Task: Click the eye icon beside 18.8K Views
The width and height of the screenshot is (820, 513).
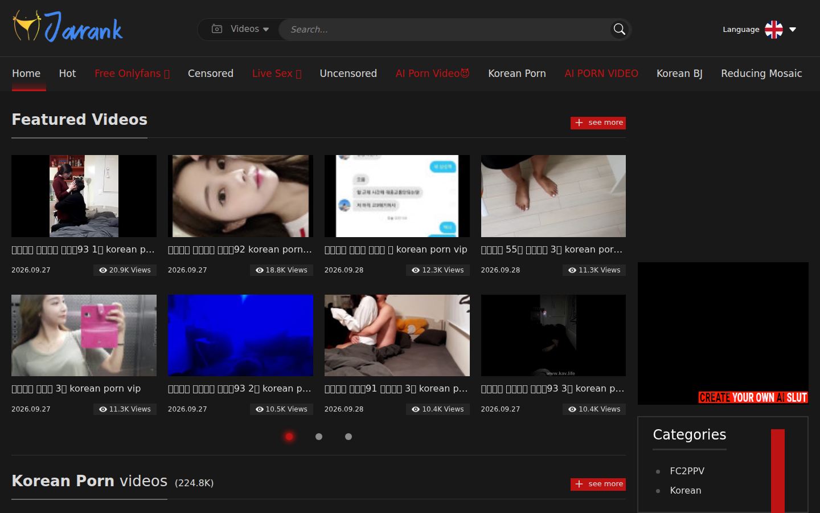Action: point(260,270)
